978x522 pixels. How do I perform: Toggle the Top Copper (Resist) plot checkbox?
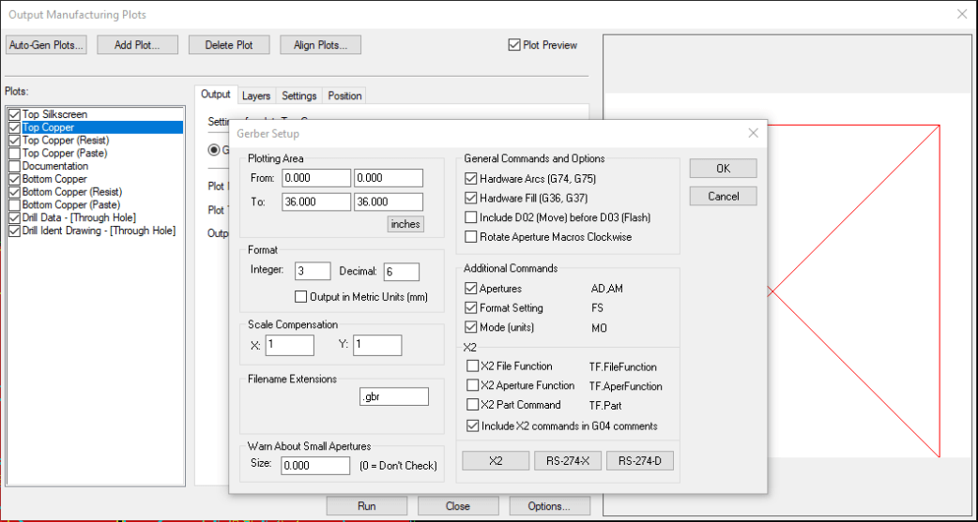click(15, 141)
